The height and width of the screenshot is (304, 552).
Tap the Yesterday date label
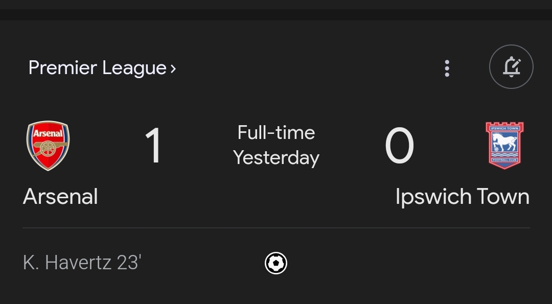[x=276, y=158]
